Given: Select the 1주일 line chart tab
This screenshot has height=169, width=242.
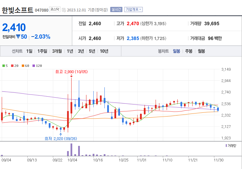Looking at the screenshot, I should click(42, 51).
